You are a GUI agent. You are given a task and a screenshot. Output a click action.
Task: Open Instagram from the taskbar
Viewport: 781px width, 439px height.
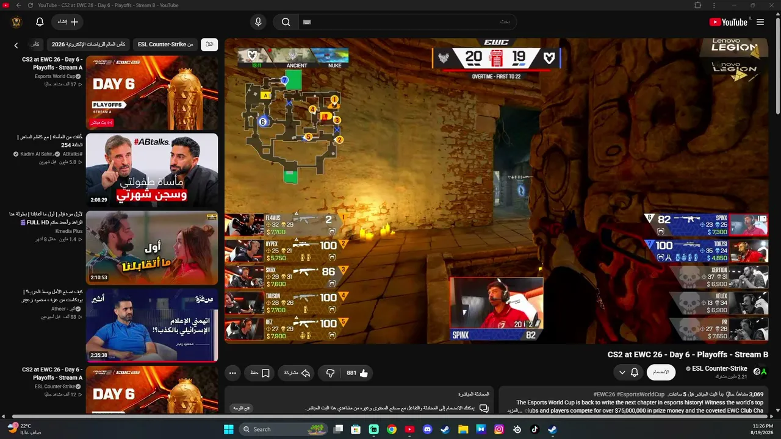499,429
